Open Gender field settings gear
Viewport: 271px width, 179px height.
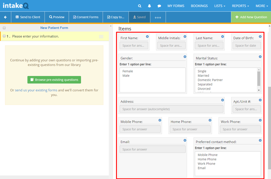click(x=185, y=57)
